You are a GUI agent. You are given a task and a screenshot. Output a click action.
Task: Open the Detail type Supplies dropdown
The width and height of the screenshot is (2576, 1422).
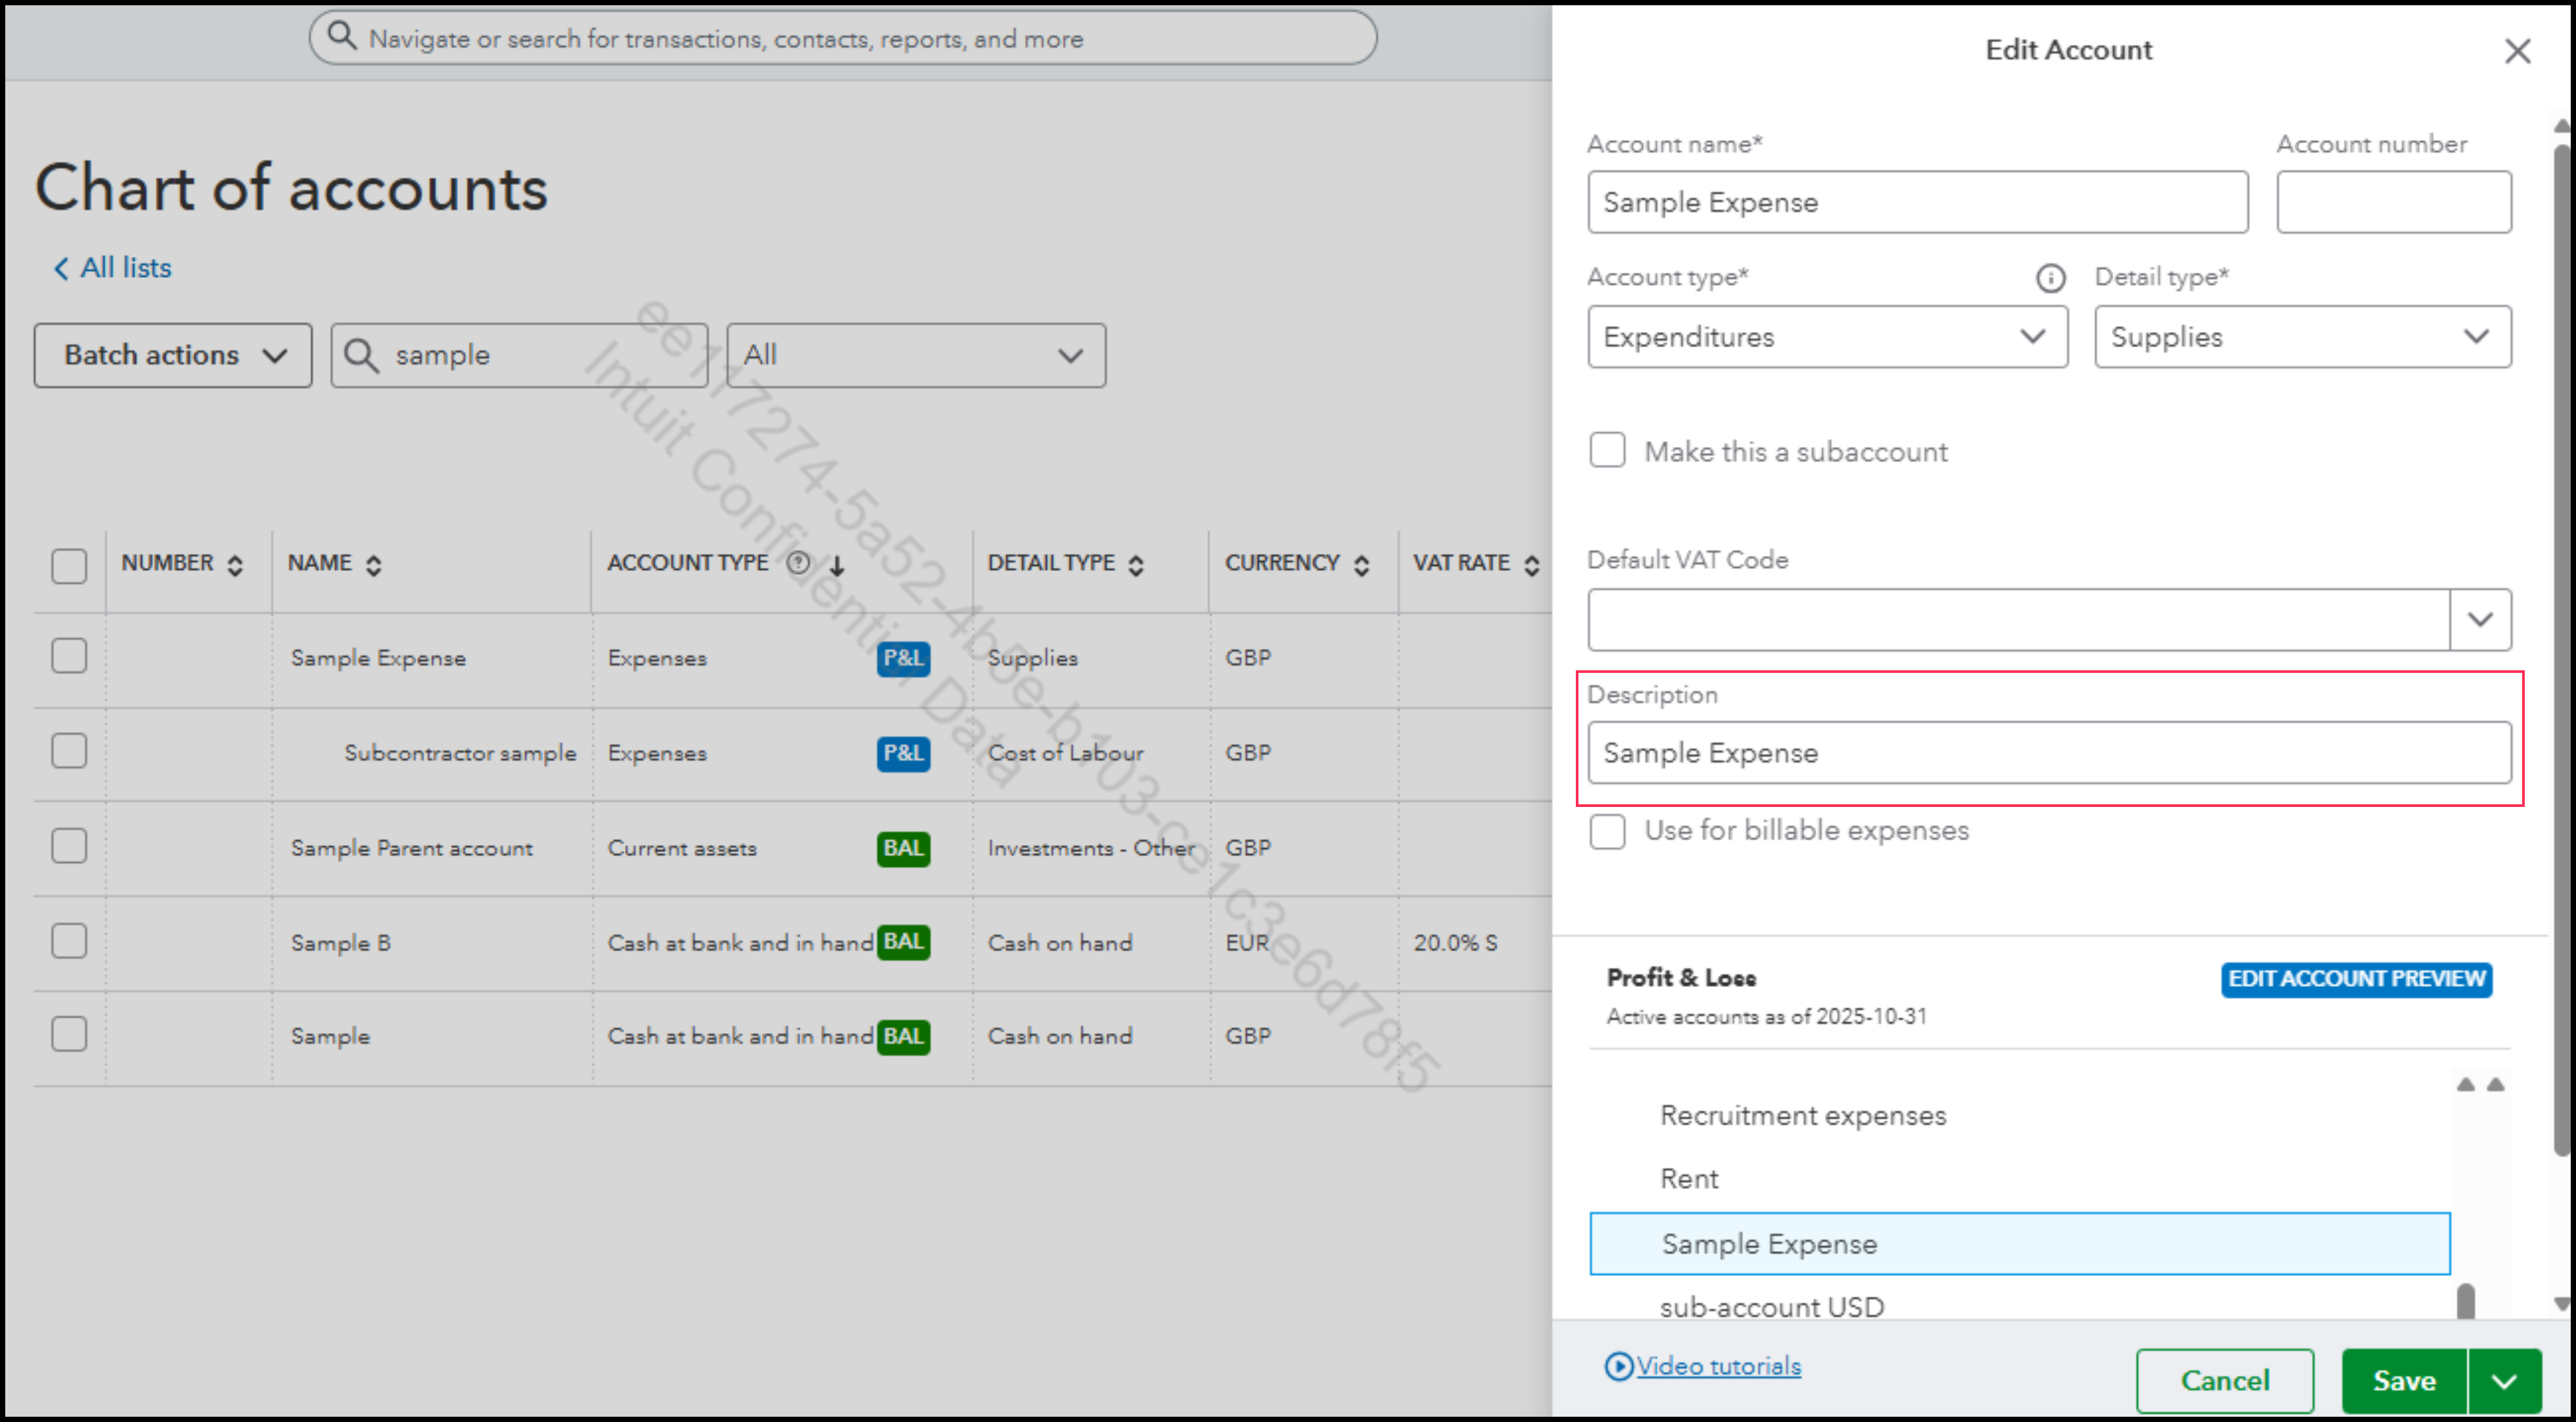[2302, 337]
